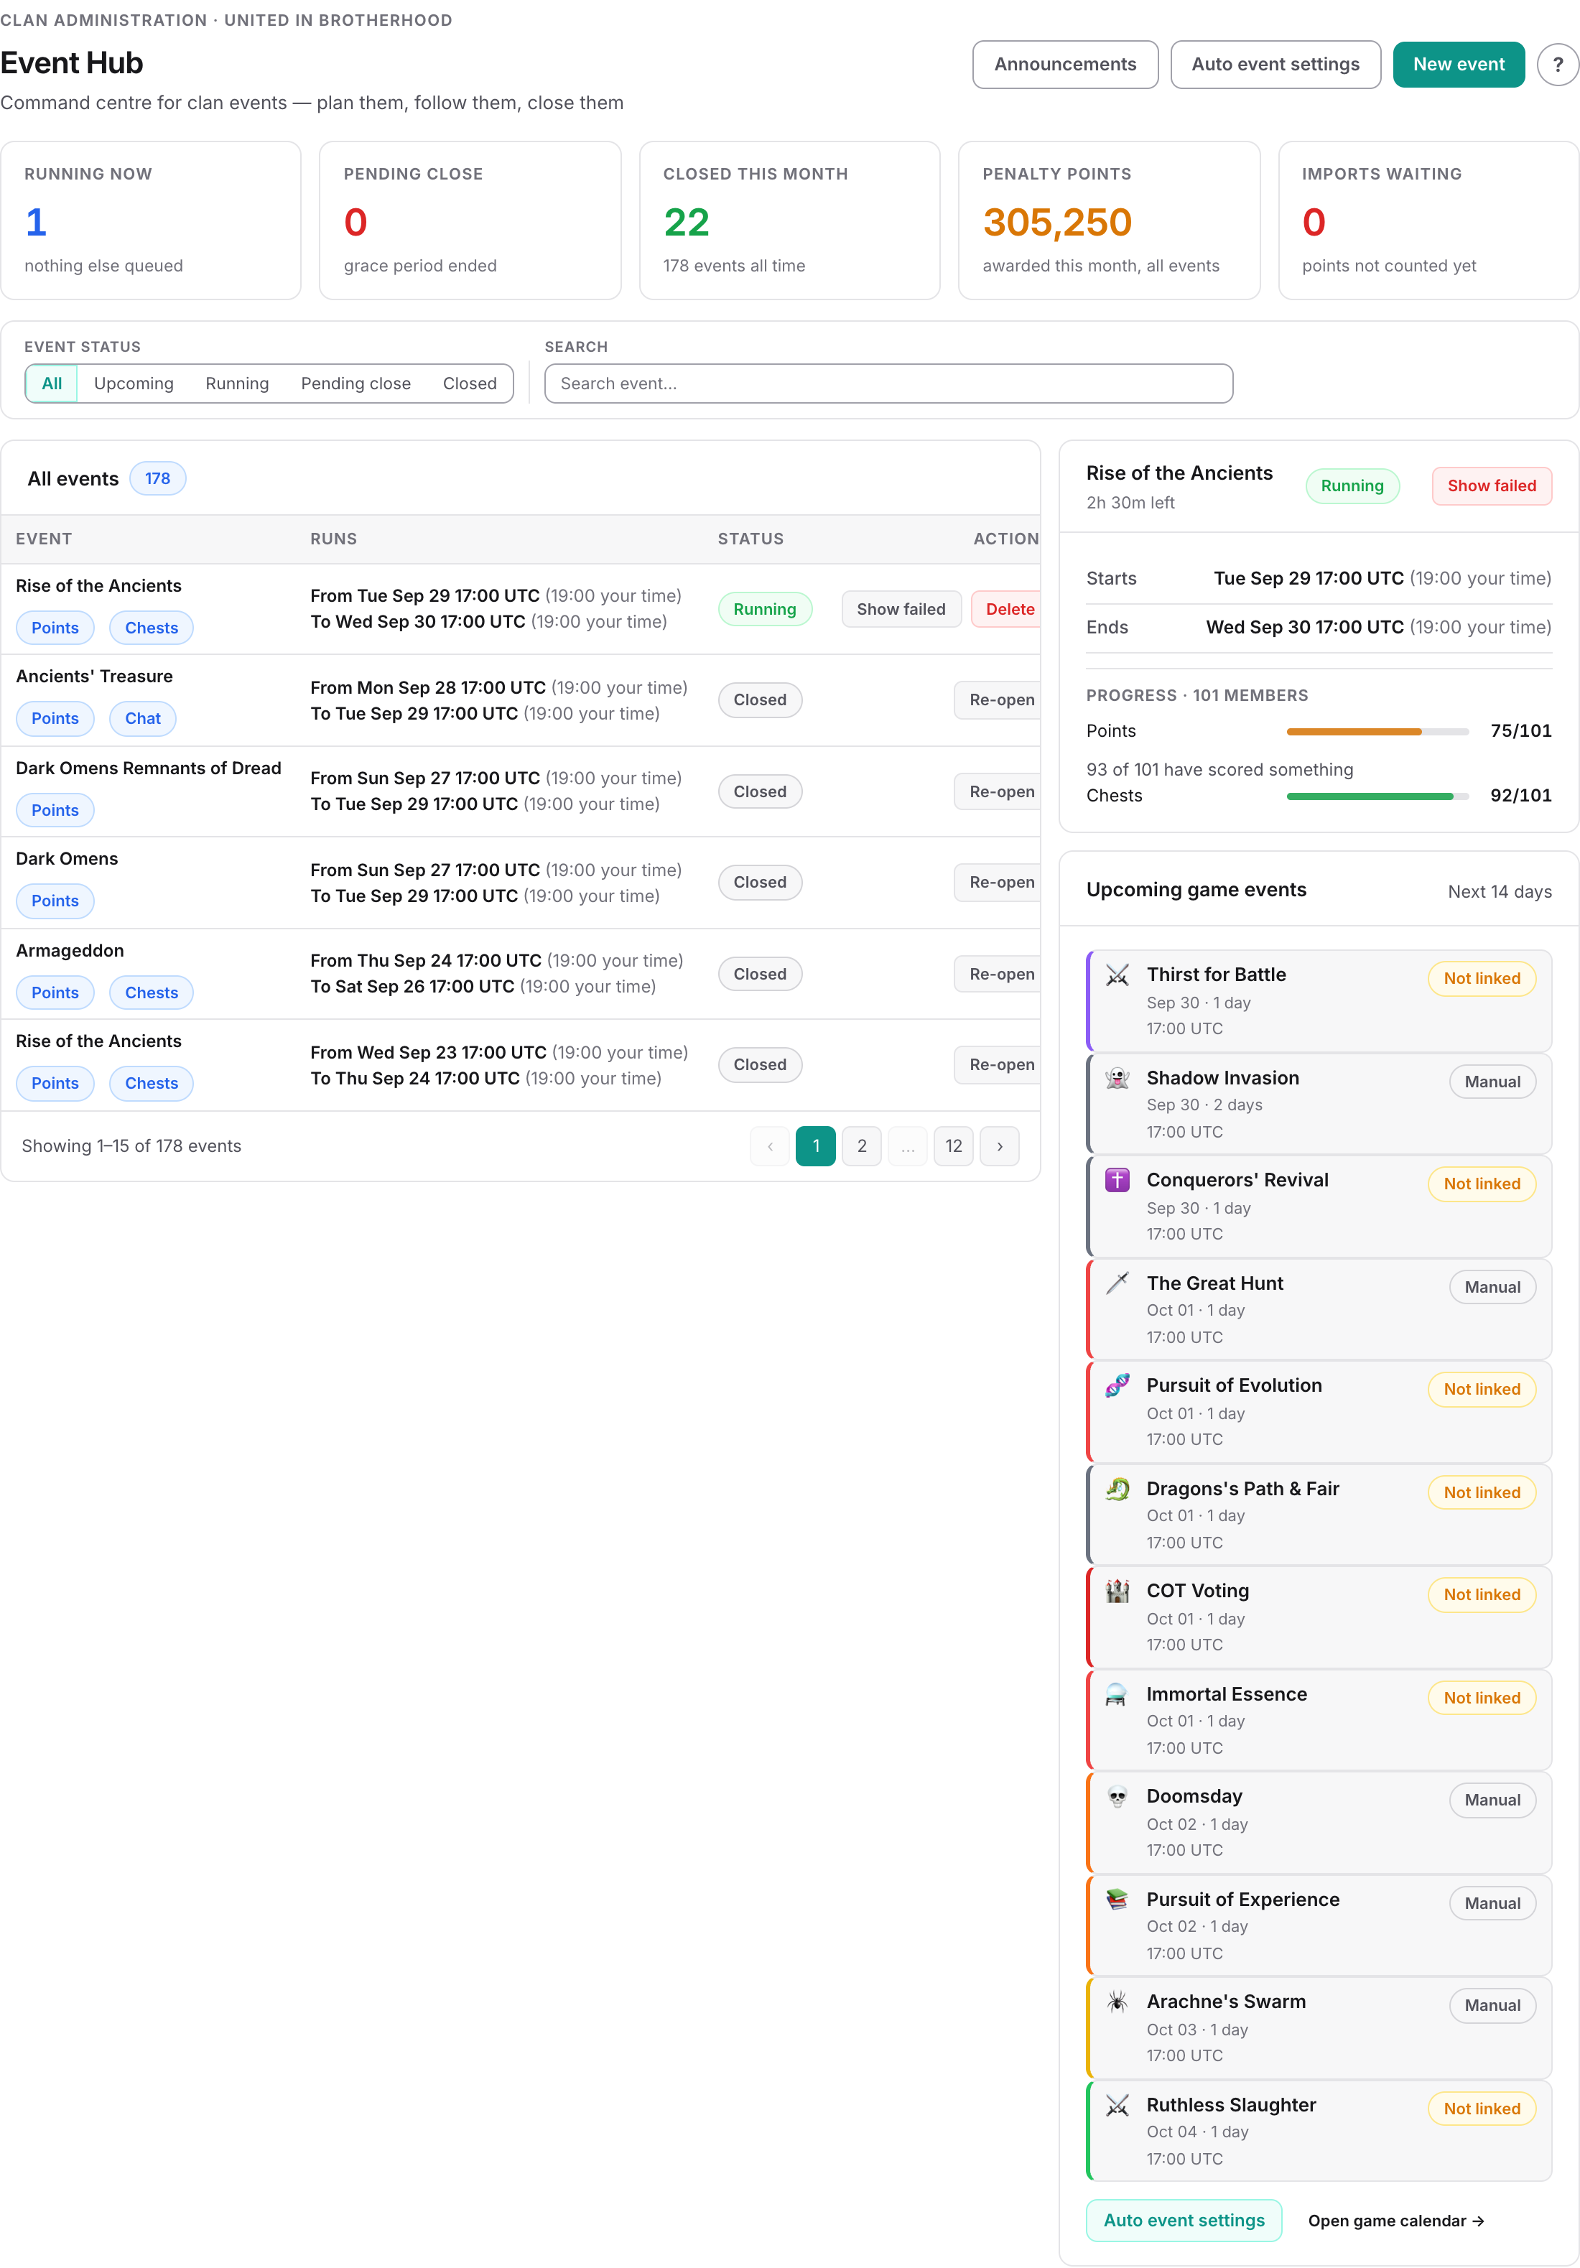The height and width of the screenshot is (2268, 1580).
Task: Click the purple cross icon for Conquerors' Revival
Action: pos(1117,1179)
